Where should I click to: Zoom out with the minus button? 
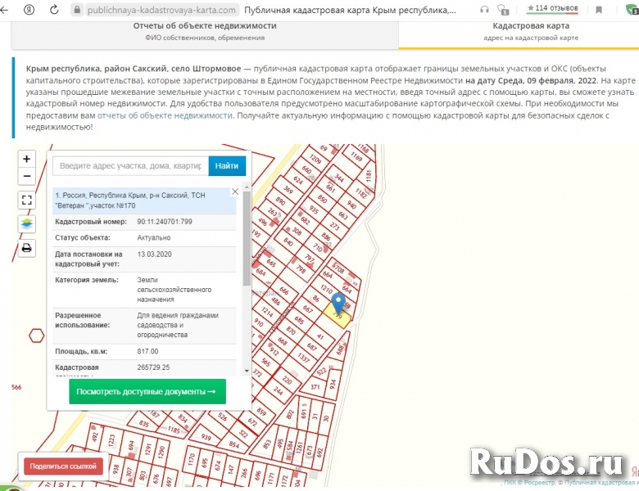click(x=27, y=176)
